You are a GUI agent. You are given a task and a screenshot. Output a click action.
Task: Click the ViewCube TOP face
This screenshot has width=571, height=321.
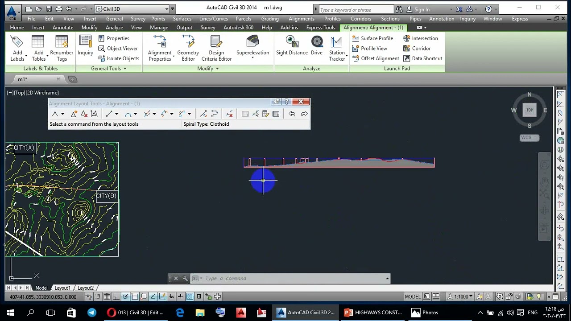(530, 110)
